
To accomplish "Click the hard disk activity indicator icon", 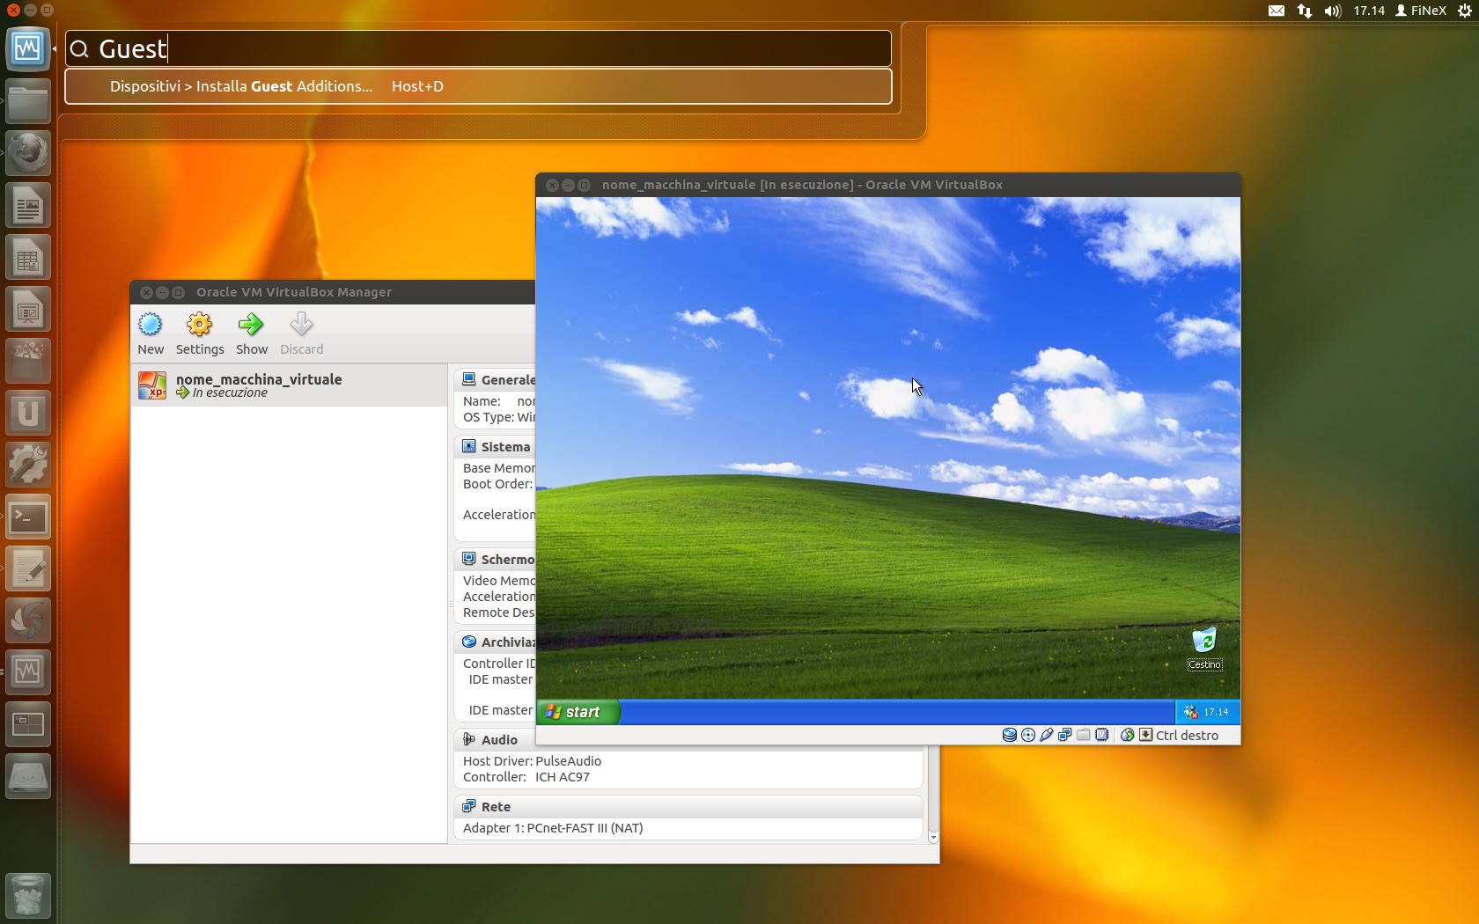I will click(x=1010, y=735).
